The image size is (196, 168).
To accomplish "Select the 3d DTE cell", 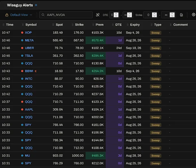I will [115, 156].
